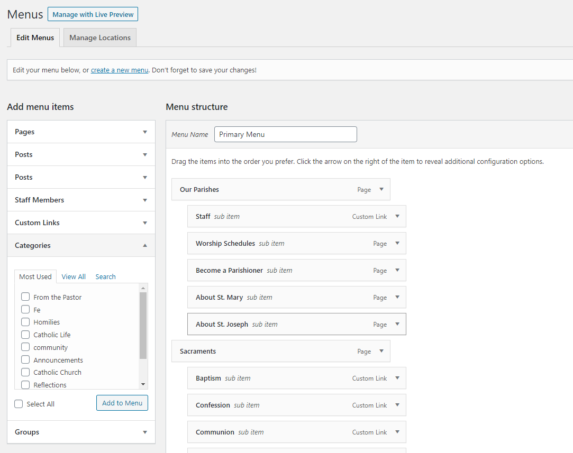Expand the Custom Links section
Image resolution: width=573 pixels, height=453 pixels.
[x=144, y=223]
